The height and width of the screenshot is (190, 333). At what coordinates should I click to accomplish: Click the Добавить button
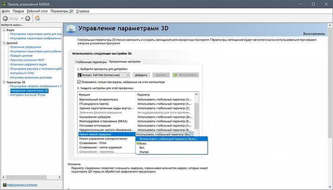141,75
